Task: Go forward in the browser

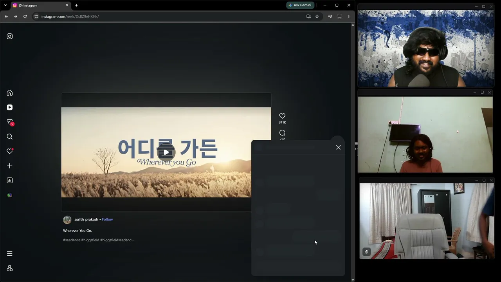Action: click(16, 16)
